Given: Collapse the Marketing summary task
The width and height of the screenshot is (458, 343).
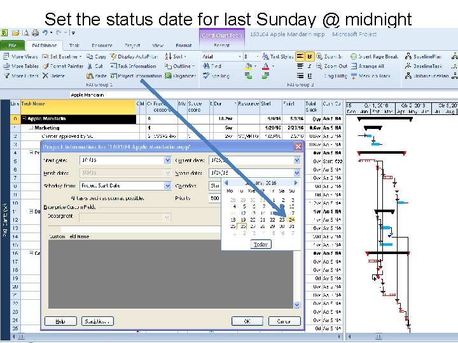Looking at the screenshot, I should [32, 128].
